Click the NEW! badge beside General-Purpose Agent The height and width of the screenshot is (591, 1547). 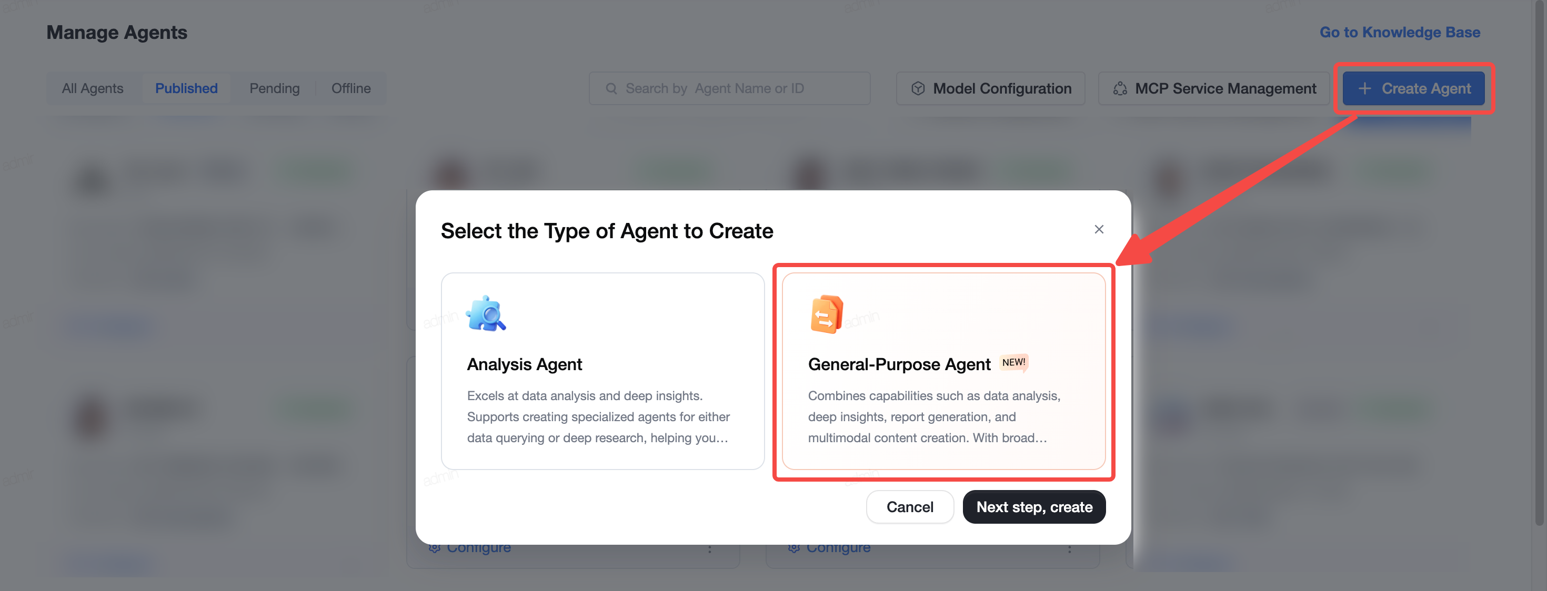1014,362
